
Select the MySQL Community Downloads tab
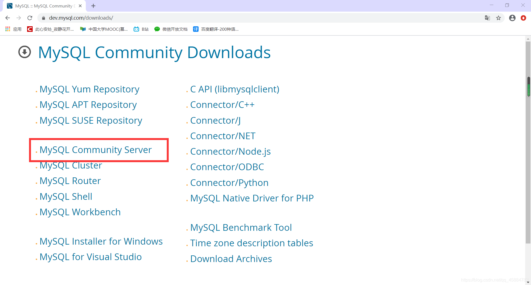pos(44,6)
